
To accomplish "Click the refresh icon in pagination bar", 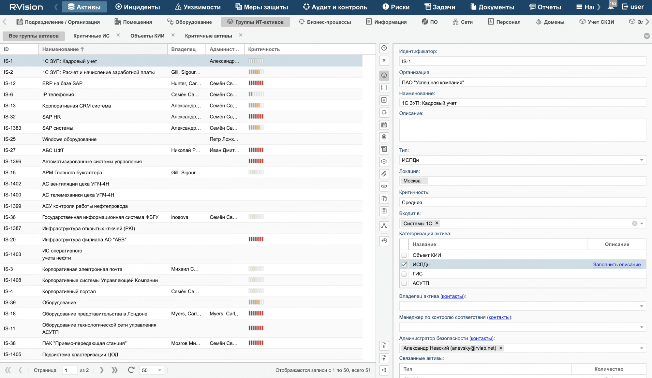I will tap(131, 370).
